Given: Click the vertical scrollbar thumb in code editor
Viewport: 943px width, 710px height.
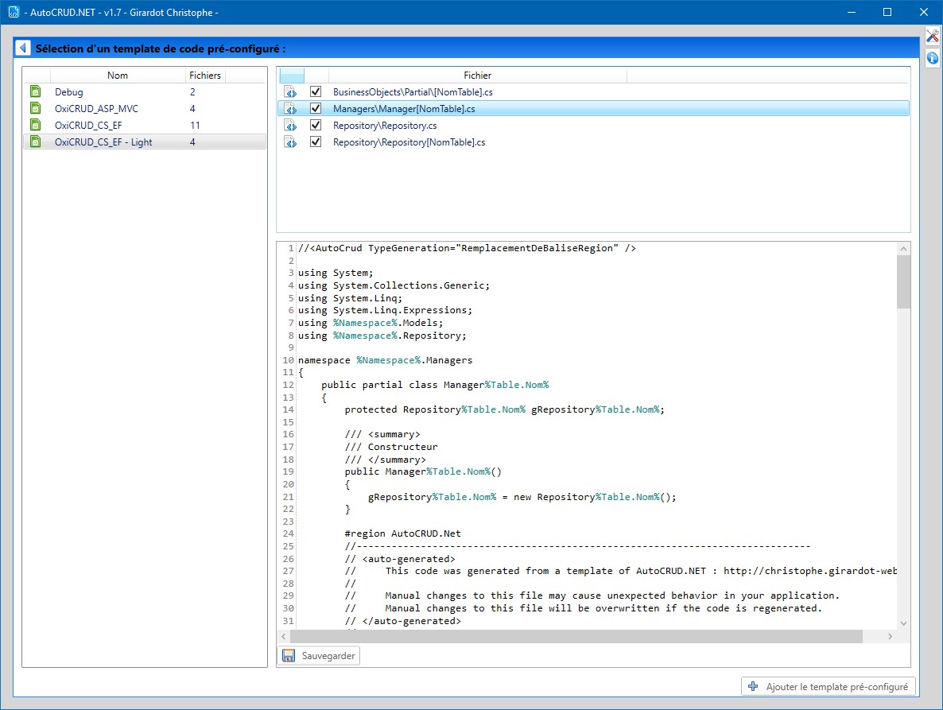Looking at the screenshot, I should pos(903,282).
